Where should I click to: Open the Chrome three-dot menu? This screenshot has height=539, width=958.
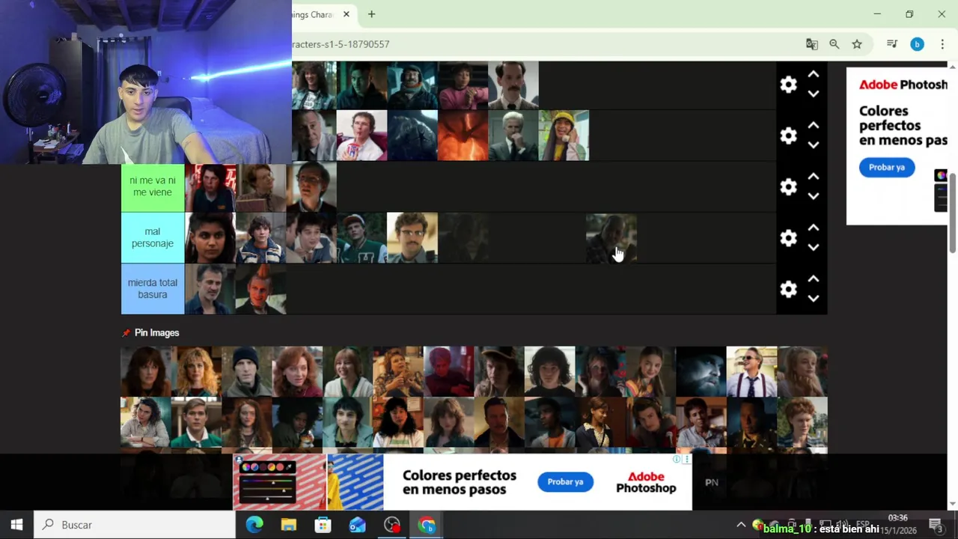[x=942, y=44]
